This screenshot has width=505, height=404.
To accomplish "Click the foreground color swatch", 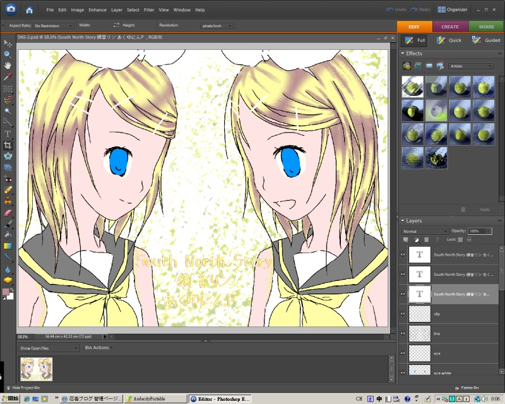I will click(x=6, y=292).
